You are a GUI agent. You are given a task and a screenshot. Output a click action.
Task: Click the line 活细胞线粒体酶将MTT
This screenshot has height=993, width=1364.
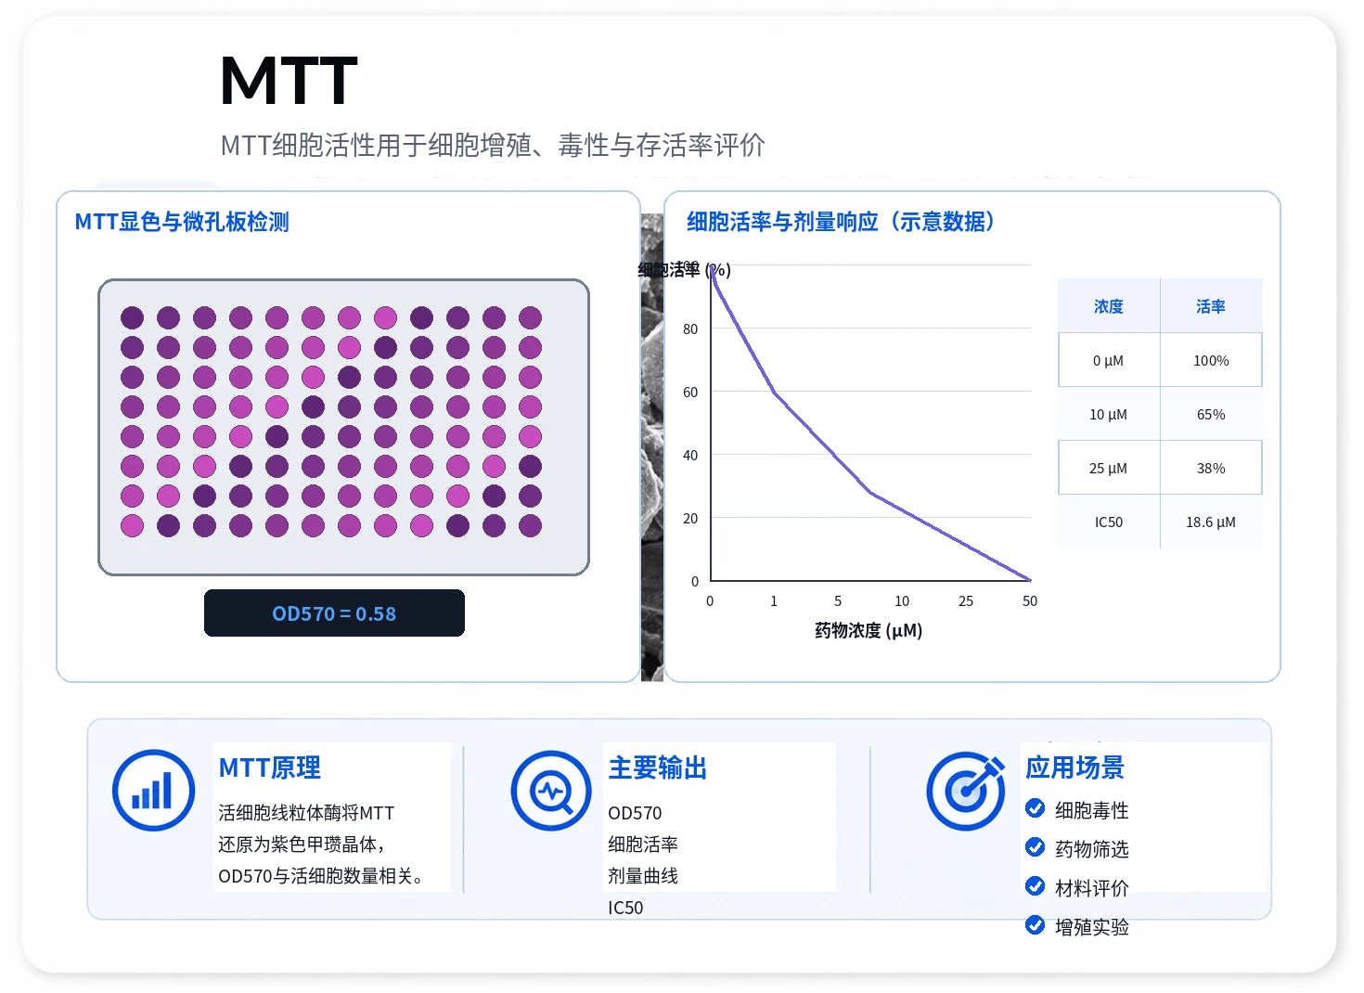point(306,813)
